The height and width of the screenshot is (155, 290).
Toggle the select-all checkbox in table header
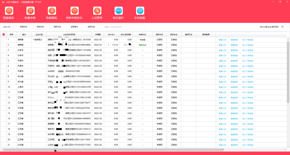(4, 34)
